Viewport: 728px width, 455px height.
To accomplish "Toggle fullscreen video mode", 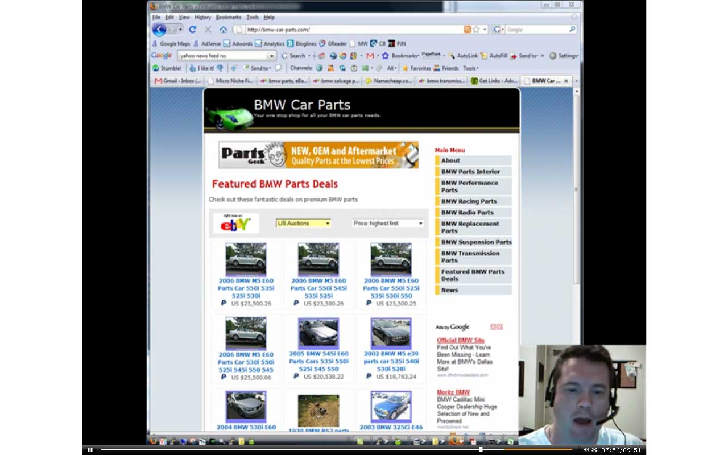I will (x=594, y=450).
